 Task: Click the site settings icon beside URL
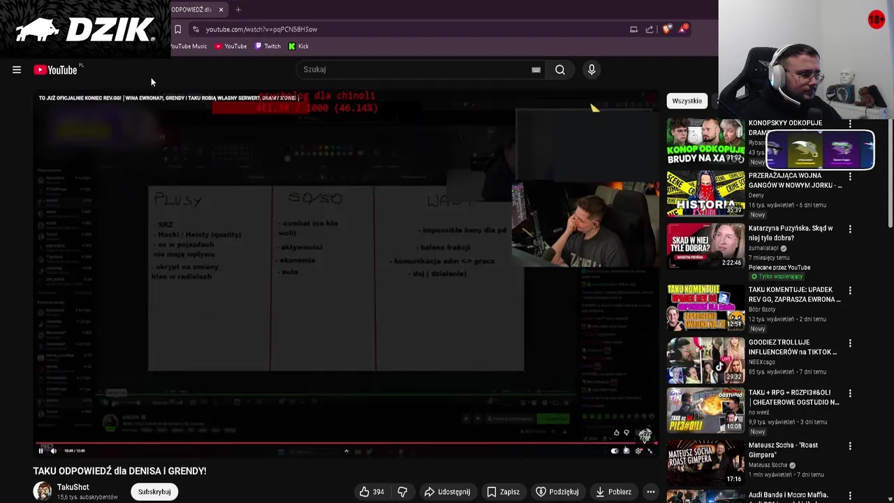point(196,29)
